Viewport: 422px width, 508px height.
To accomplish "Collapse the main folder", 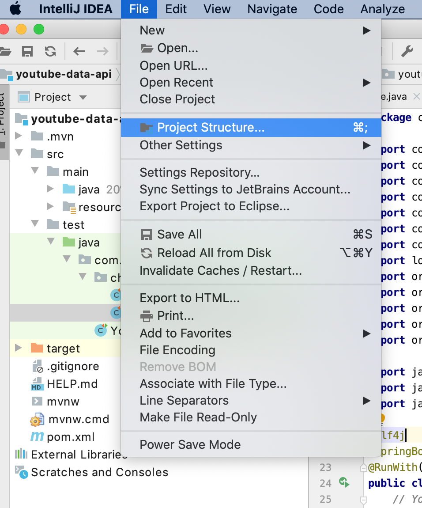I will tap(35, 170).
